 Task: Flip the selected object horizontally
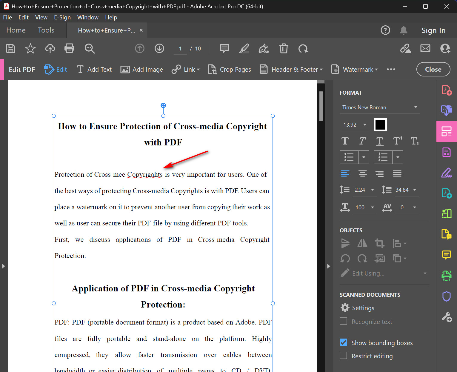click(x=362, y=243)
